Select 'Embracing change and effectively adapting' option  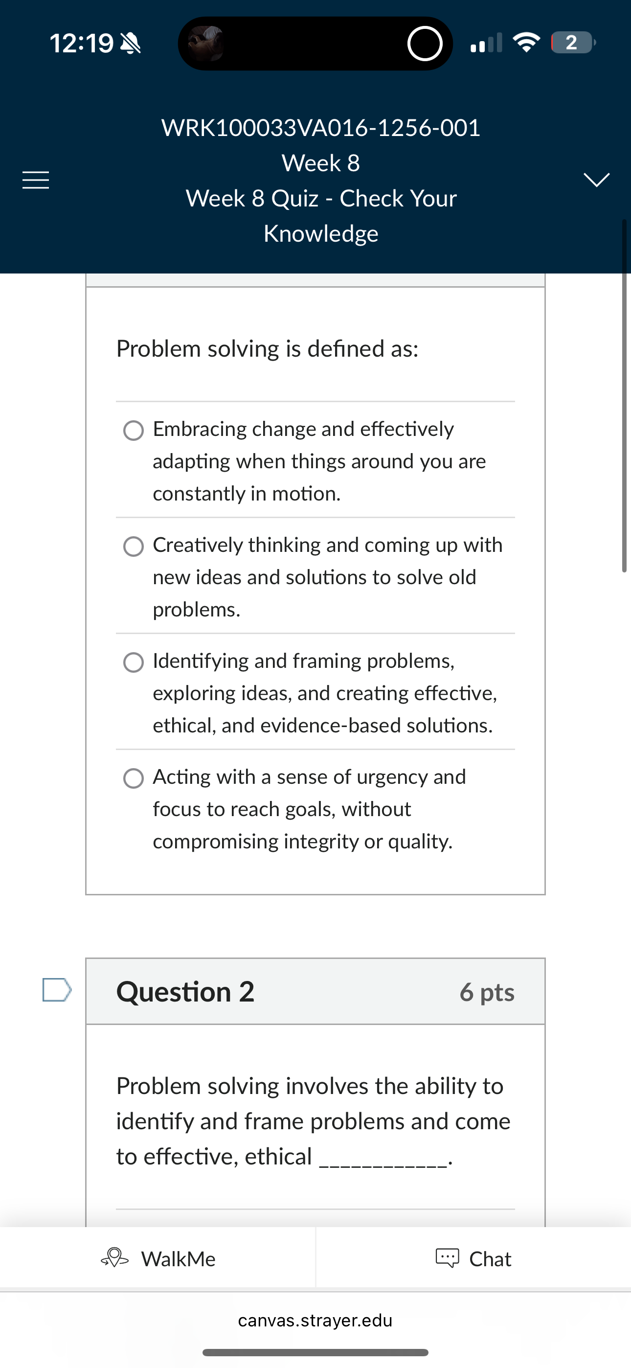point(134,431)
